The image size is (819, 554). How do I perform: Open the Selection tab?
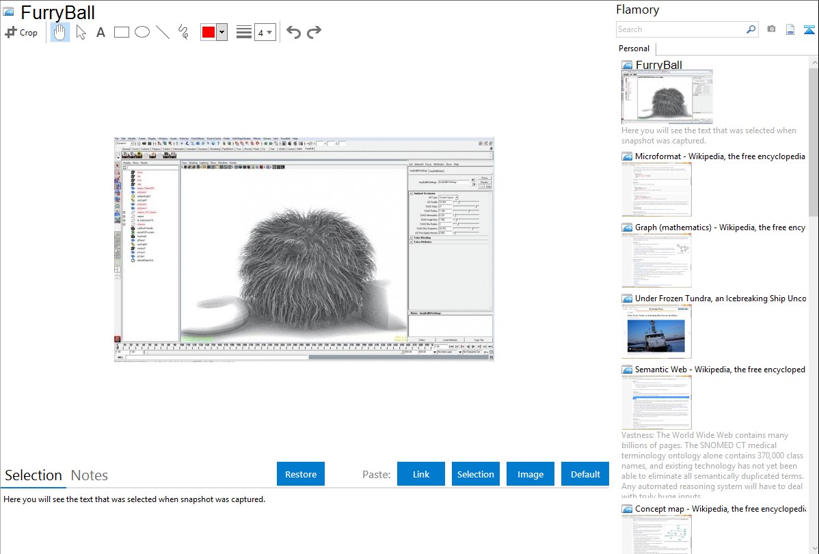tap(33, 475)
